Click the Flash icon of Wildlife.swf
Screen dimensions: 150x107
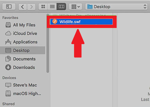point(54,22)
